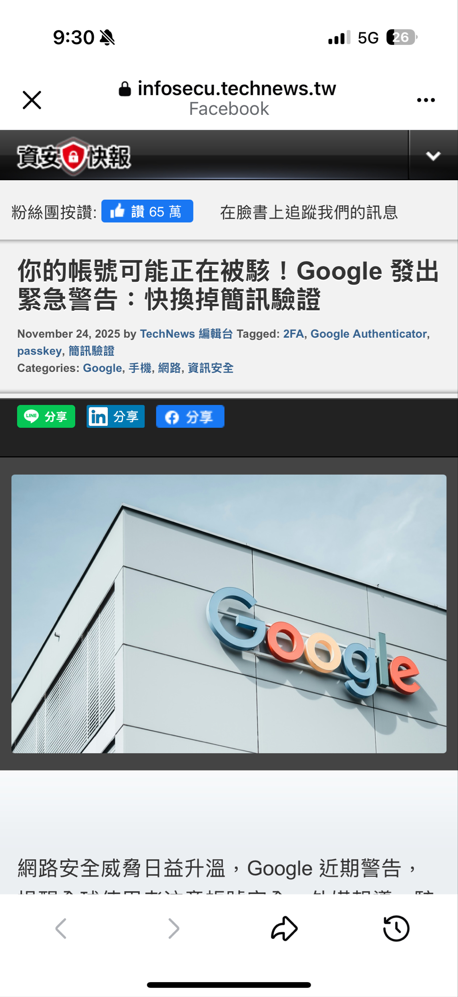Close the in-app browser with X

click(32, 100)
